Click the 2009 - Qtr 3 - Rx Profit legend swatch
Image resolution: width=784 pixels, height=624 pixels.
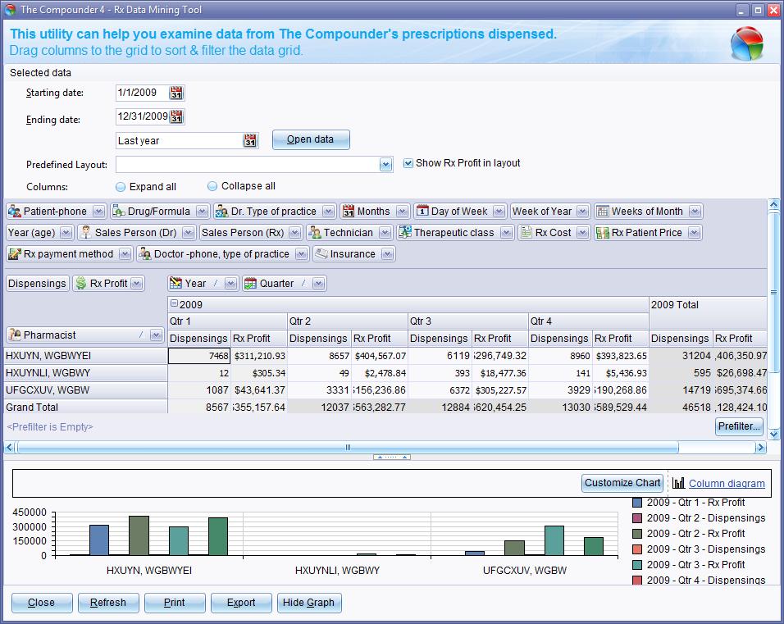click(x=637, y=564)
